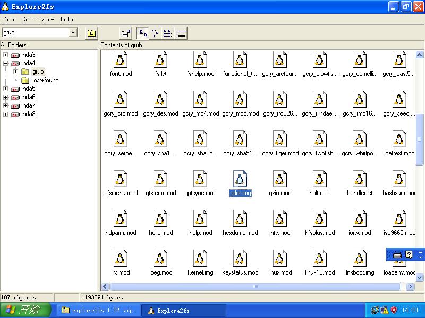Select the gcry_md4.mod file icon
This screenshot has width=425, height=318.
tap(200, 99)
